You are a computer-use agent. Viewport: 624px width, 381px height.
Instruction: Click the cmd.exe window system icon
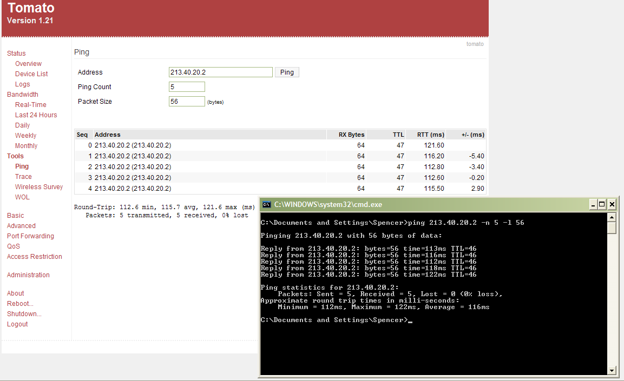point(267,205)
